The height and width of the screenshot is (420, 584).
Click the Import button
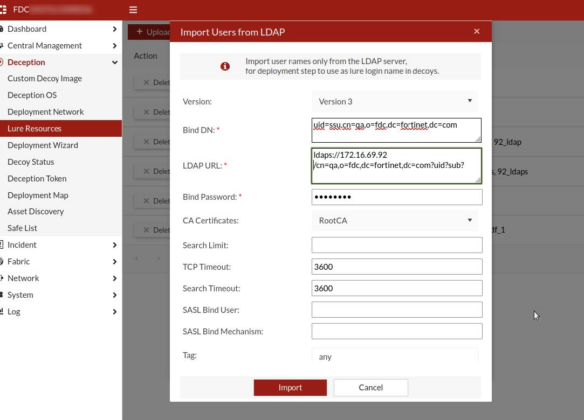(x=290, y=388)
